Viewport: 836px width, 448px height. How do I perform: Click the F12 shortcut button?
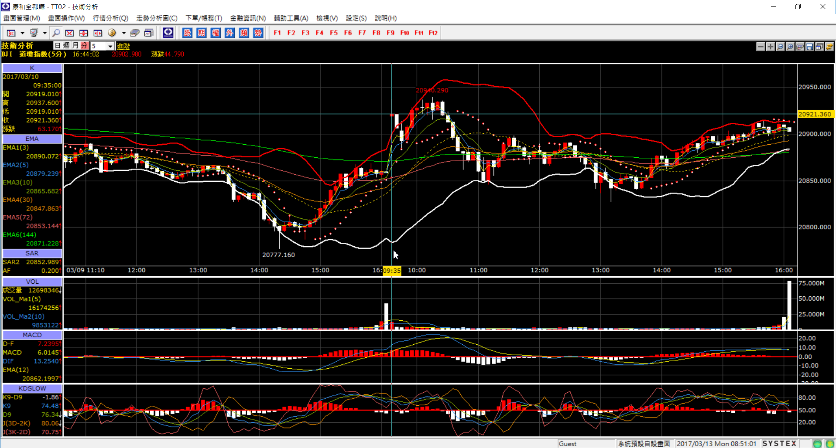pyautogui.click(x=433, y=33)
